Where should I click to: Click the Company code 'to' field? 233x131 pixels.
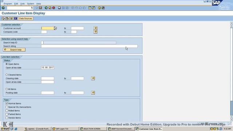tap(74, 32)
